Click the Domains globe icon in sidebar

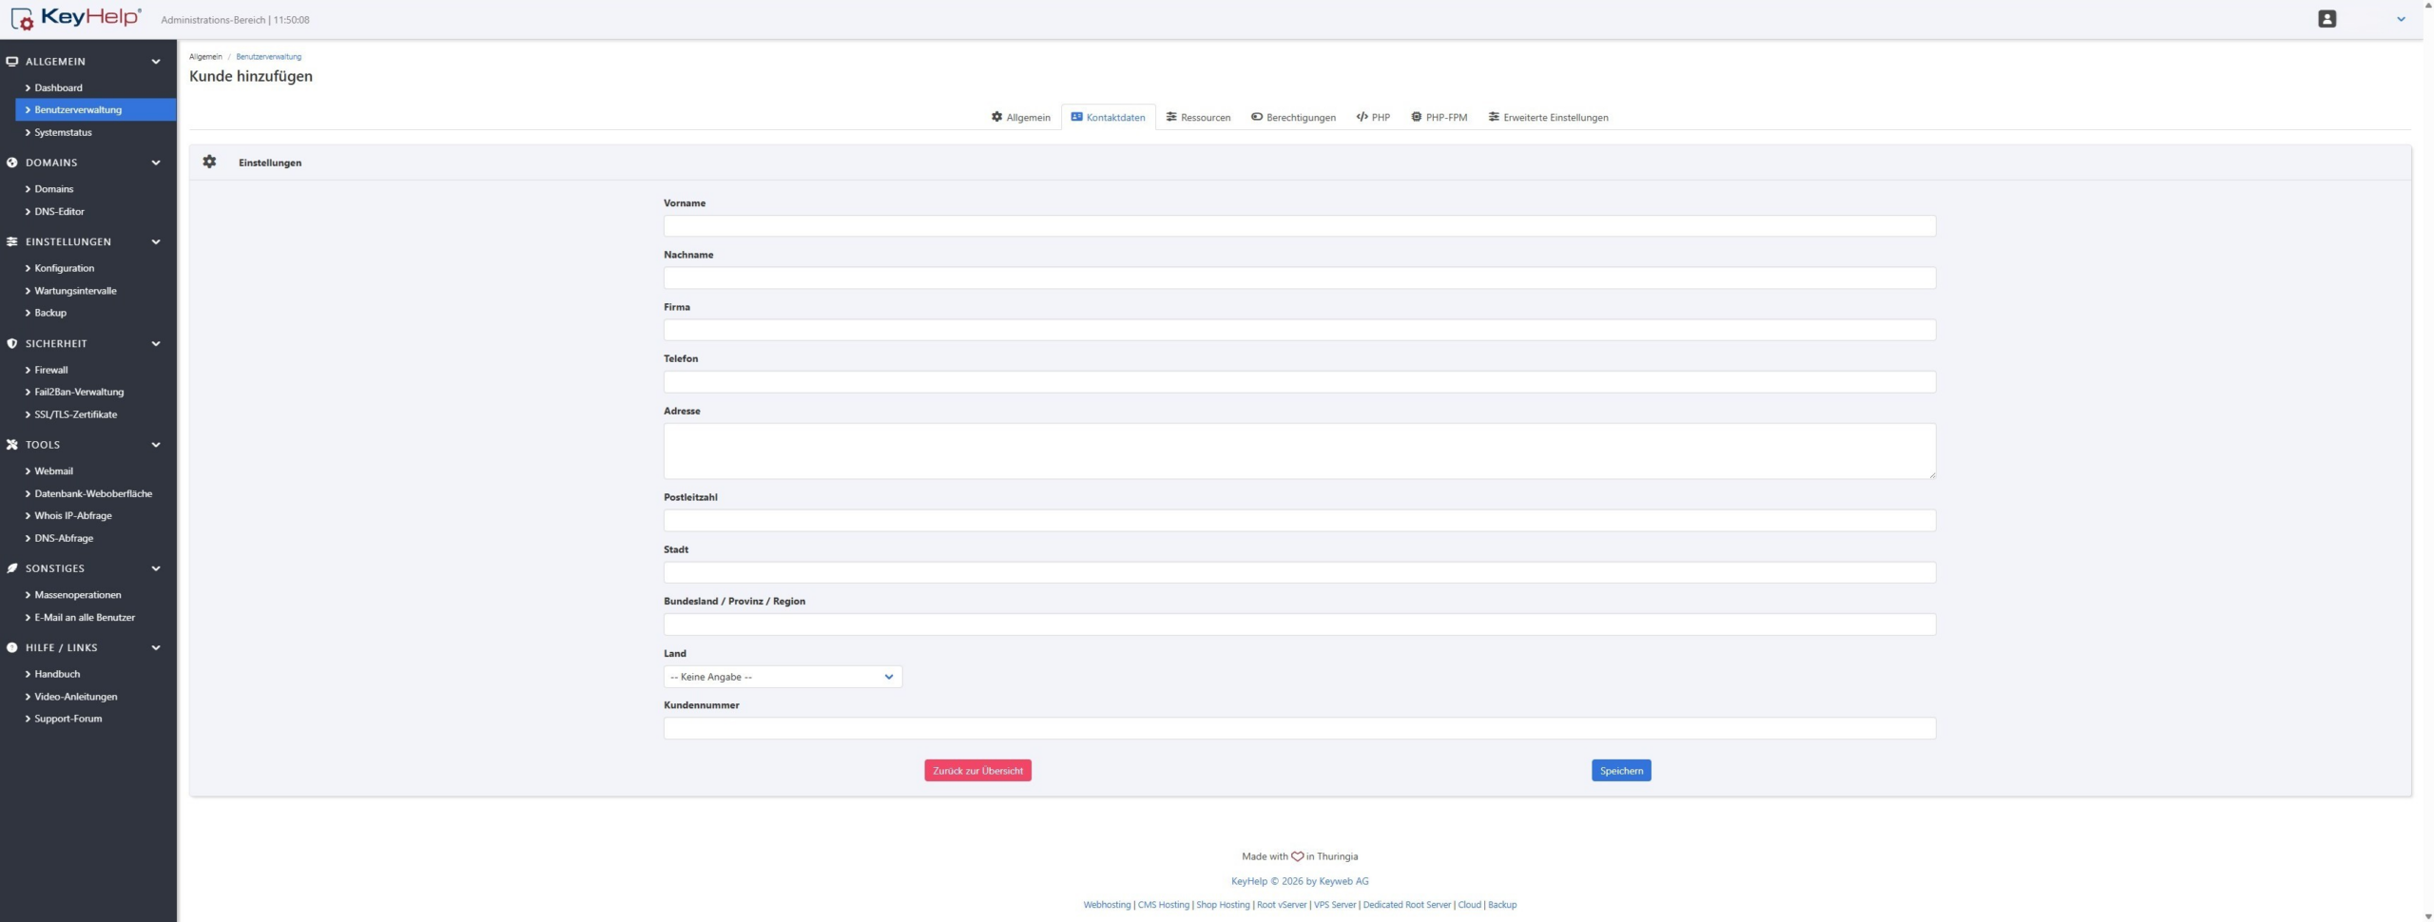click(x=12, y=163)
